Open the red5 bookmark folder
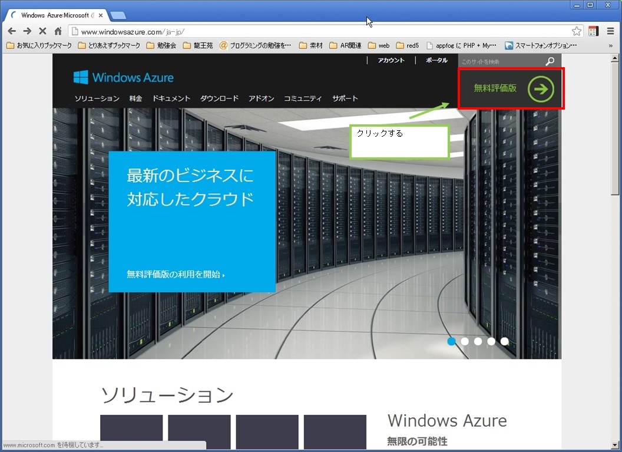 tap(408, 45)
